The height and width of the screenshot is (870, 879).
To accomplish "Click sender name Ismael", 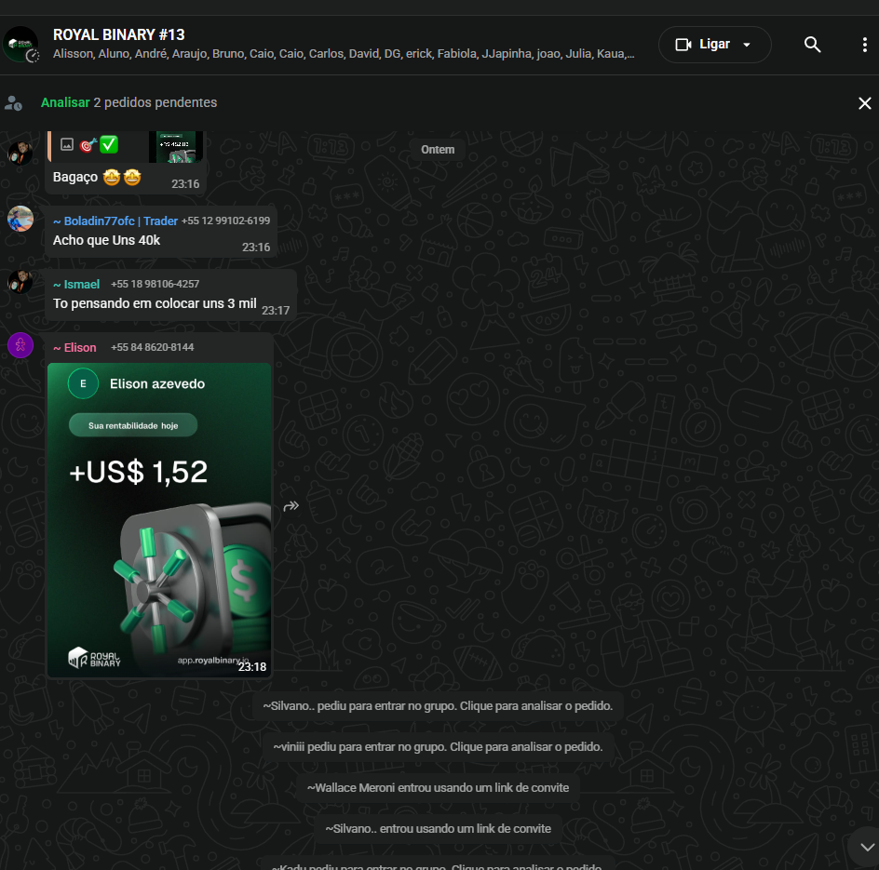I will click(76, 285).
